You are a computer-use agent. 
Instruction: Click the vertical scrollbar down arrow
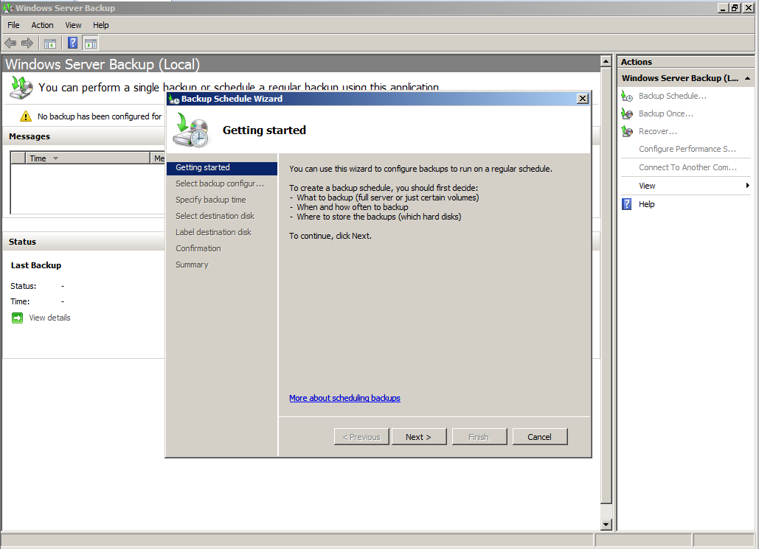coord(606,525)
